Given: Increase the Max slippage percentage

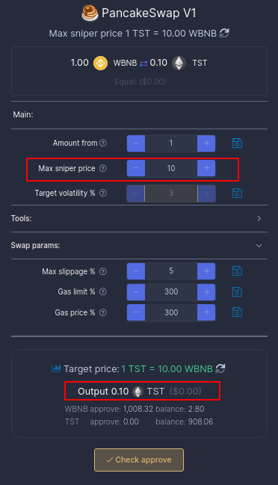Looking at the screenshot, I should pos(206,271).
